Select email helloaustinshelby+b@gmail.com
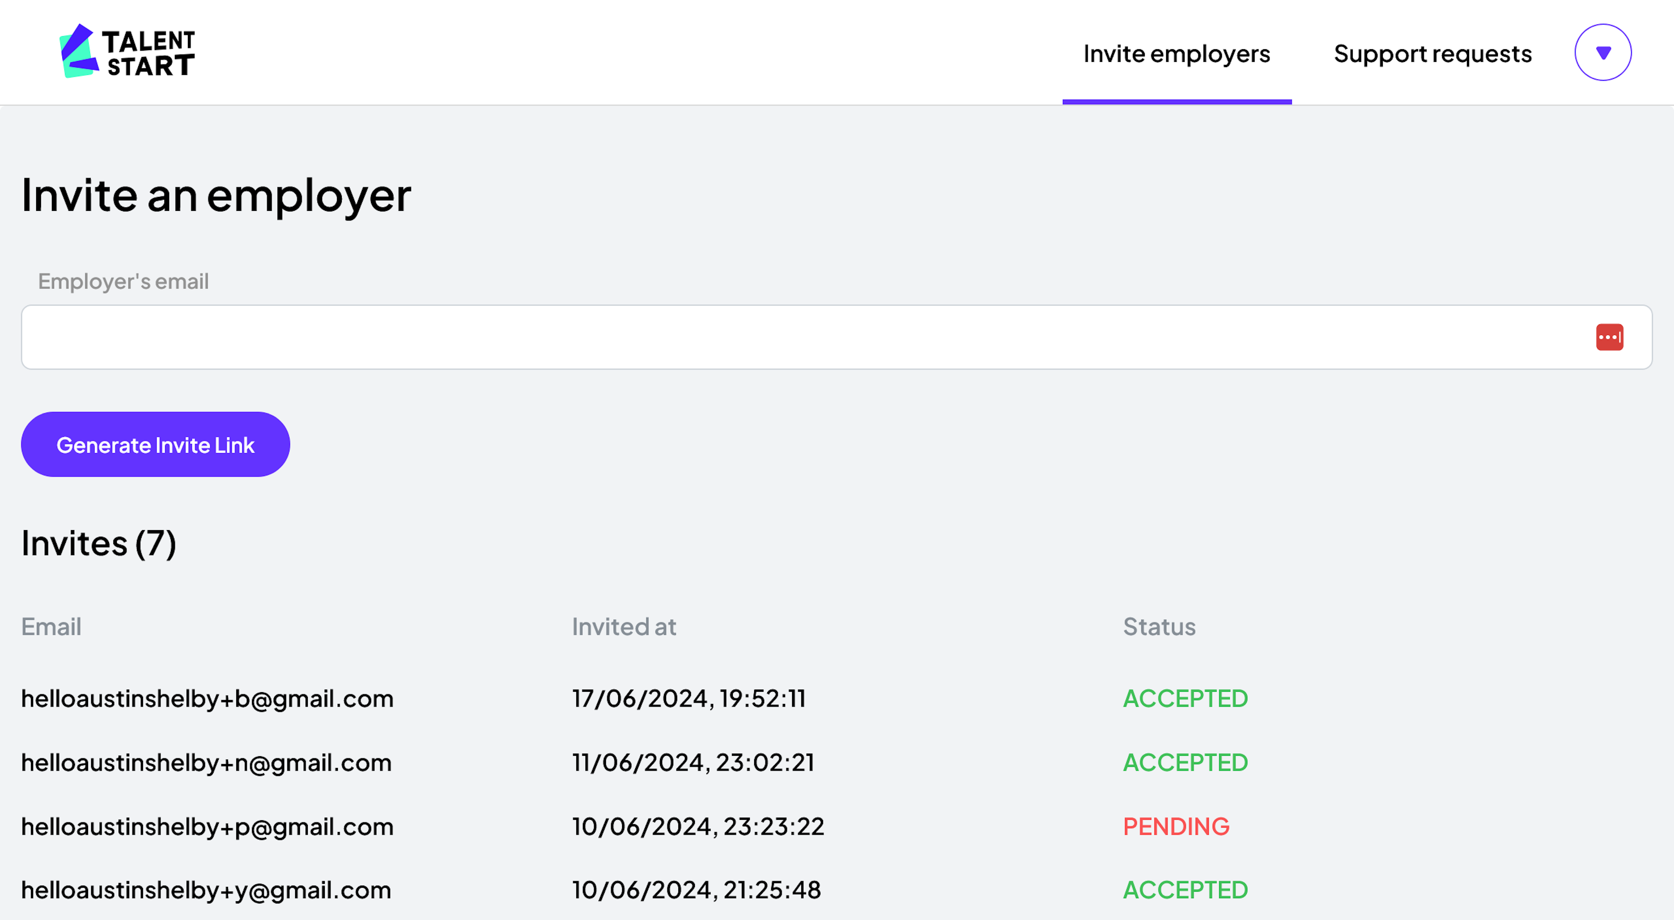This screenshot has width=1674, height=920. pyautogui.click(x=208, y=699)
